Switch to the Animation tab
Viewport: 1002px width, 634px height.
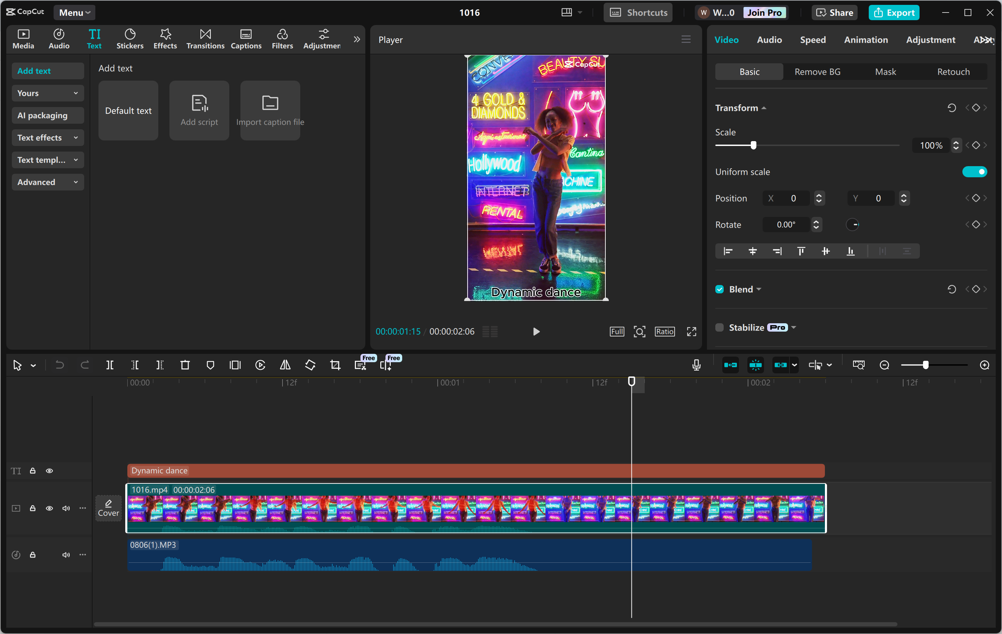[866, 40]
